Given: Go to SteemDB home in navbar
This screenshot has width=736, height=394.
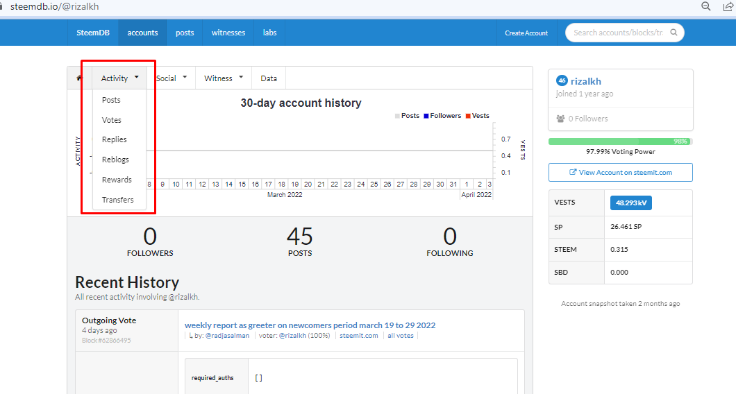Looking at the screenshot, I should (93, 33).
